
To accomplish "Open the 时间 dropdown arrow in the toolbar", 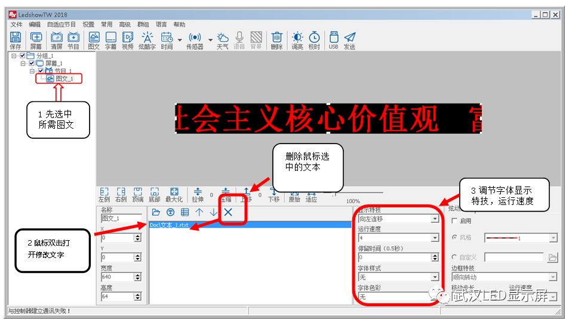I will click(x=180, y=39).
